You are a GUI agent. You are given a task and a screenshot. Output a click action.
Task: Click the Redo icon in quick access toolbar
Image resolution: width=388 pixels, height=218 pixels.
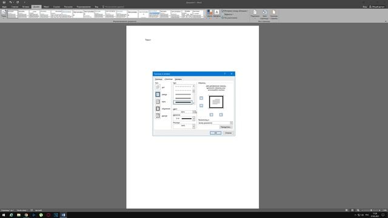[x=18, y=2]
